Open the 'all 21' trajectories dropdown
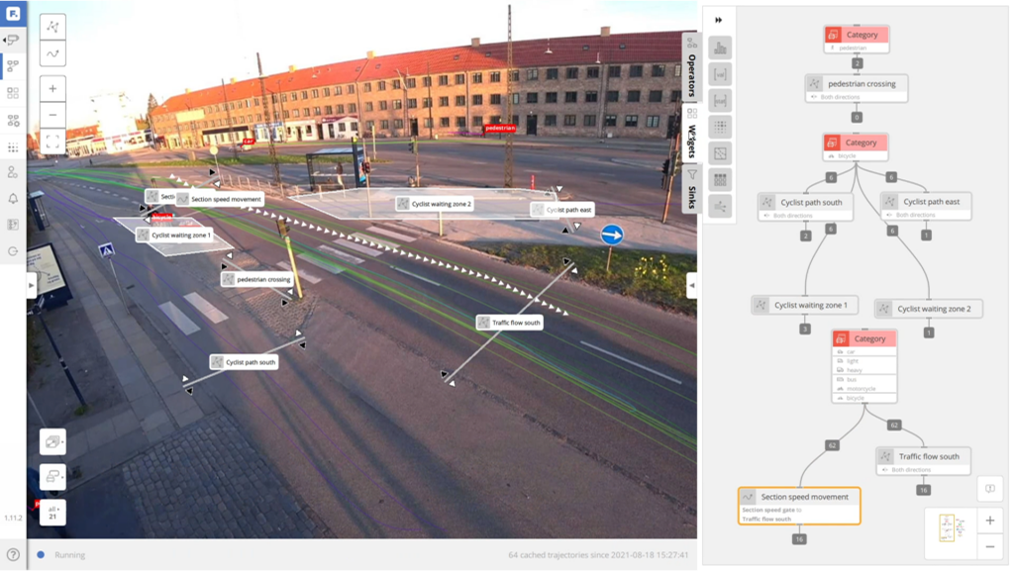This screenshot has height=571, width=1014. pyautogui.click(x=52, y=513)
